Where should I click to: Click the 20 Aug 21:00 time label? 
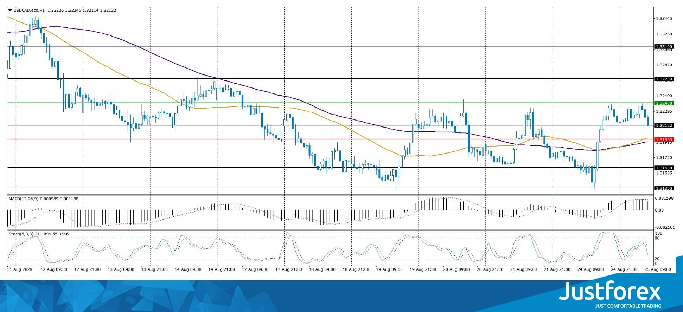(490, 269)
